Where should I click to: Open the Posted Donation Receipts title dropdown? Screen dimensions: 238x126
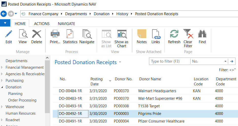point(120,62)
